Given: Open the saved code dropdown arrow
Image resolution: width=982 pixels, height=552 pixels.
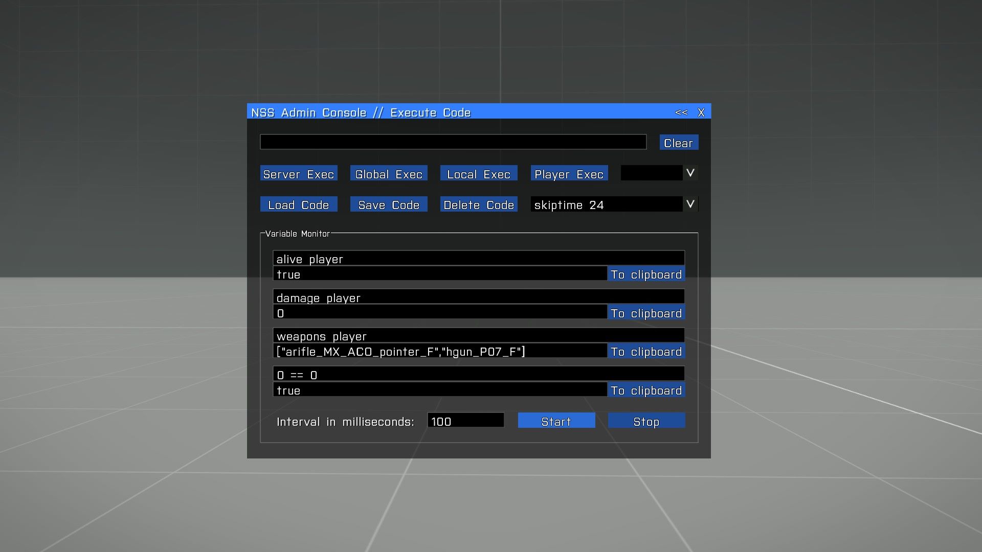Looking at the screenshot, I should 690,204.
